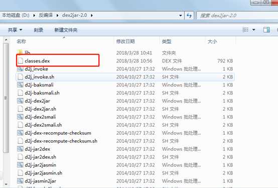Sort by the 类型 column header

(x=167, y=42)
